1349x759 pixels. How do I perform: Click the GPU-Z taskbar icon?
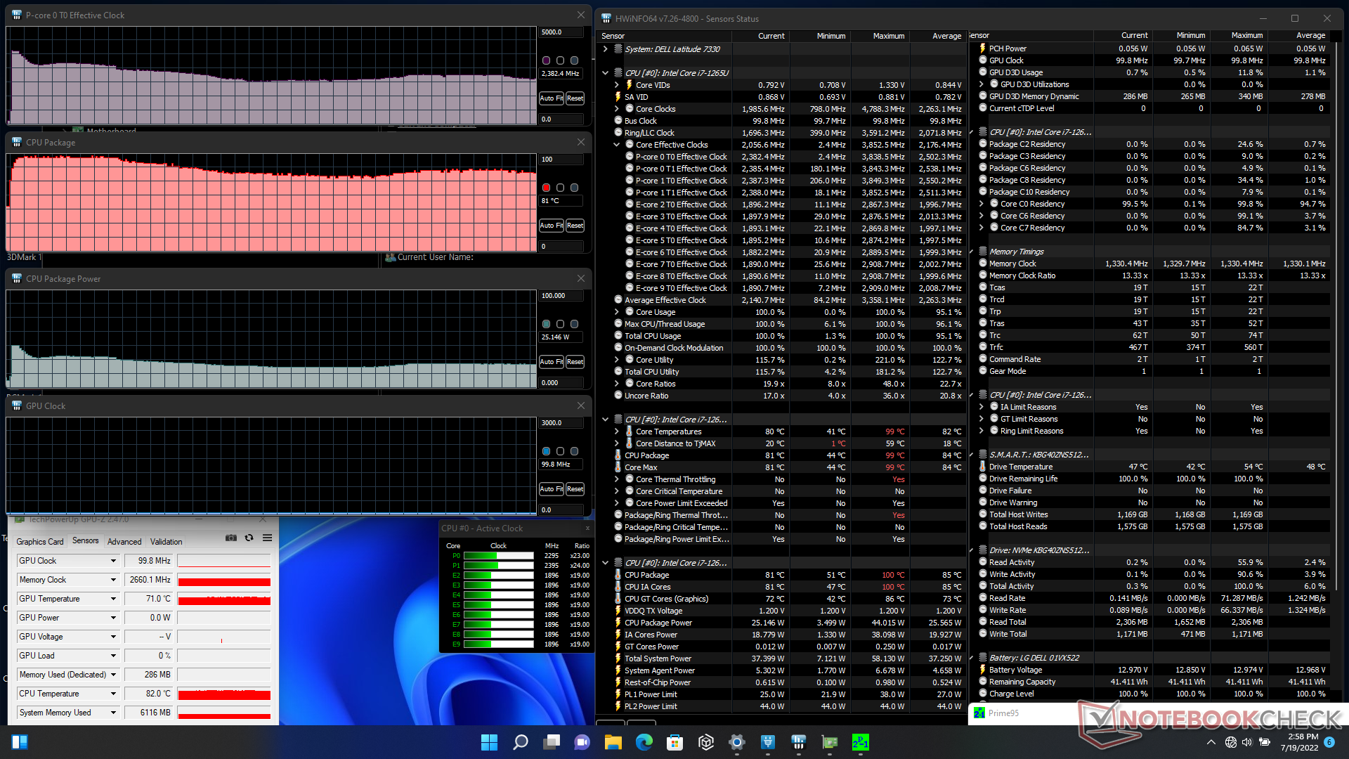click(x=829, y=742)
